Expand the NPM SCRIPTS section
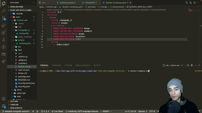 [x=16, y=108]
